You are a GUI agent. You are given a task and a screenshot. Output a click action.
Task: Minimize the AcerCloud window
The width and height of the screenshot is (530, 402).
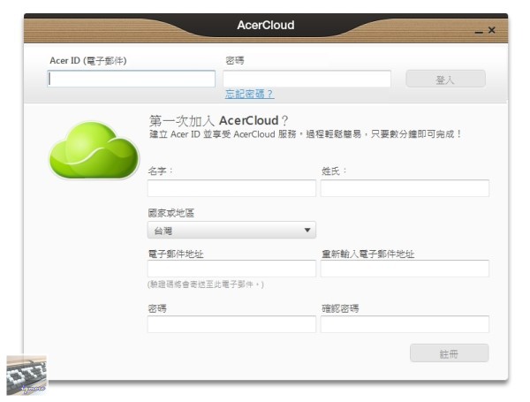(479, 32)
